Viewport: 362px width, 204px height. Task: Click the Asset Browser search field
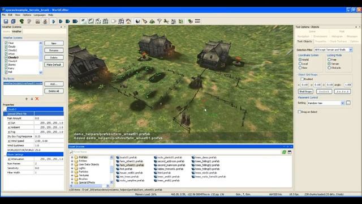coord(175,152)
